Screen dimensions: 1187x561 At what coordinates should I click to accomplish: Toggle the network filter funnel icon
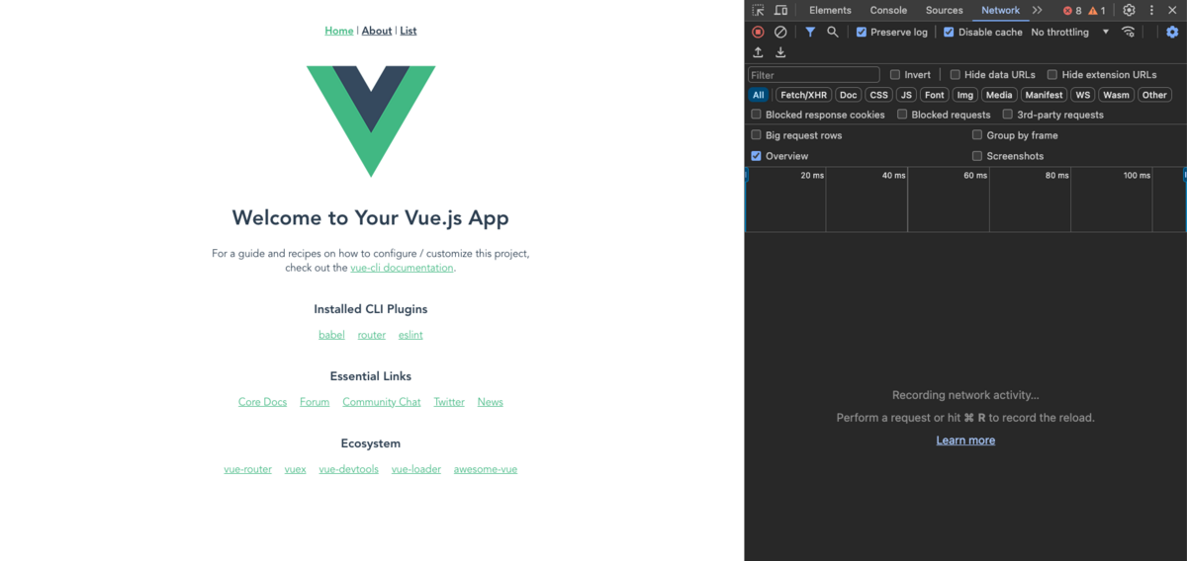click(x=810, y=32)
